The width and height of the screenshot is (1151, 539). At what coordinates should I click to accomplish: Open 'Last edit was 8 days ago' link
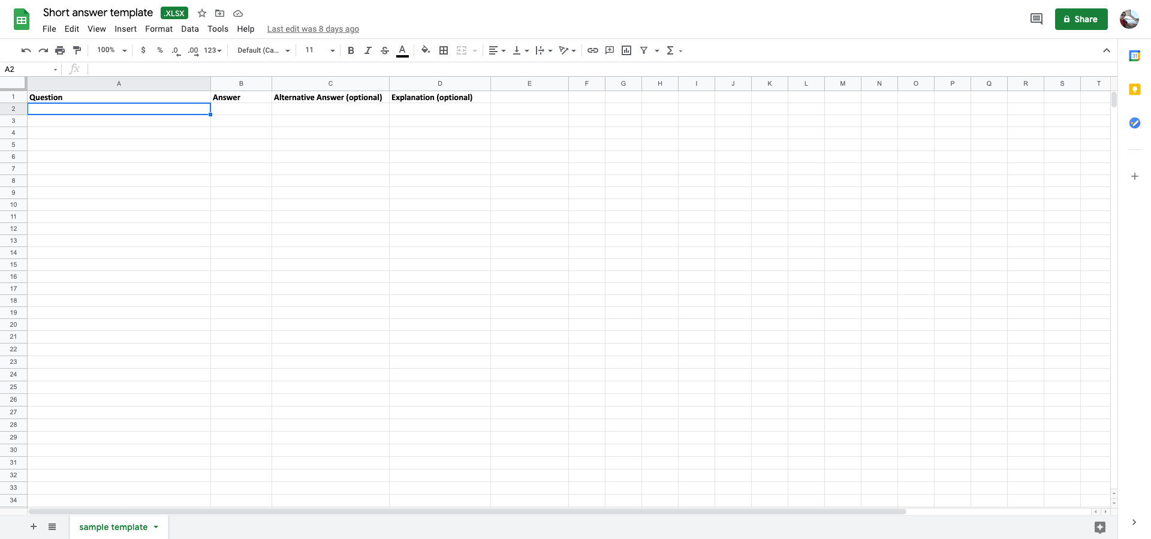[313, 29]
